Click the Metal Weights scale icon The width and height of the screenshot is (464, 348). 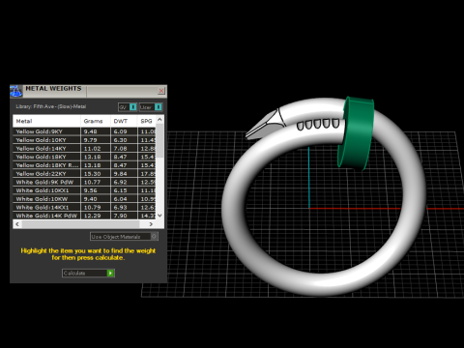tap(15, 91)
